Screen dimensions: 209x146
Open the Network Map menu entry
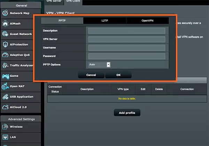20,13
